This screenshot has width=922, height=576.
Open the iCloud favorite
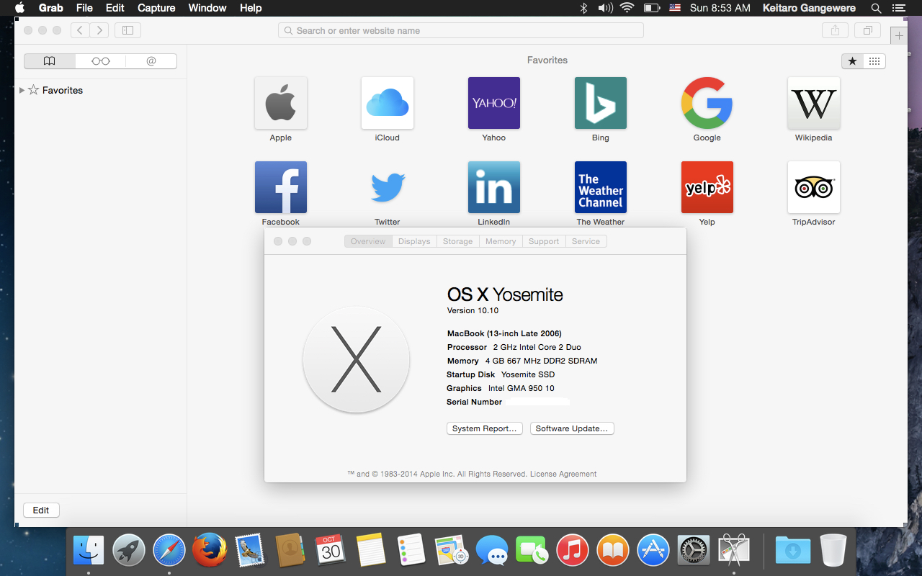[x=388, y=103]
